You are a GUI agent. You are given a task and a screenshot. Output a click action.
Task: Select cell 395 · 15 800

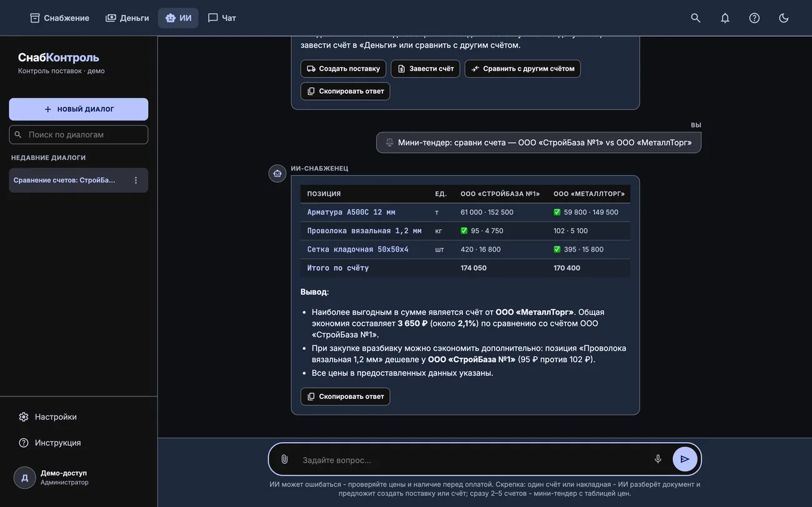578,250
